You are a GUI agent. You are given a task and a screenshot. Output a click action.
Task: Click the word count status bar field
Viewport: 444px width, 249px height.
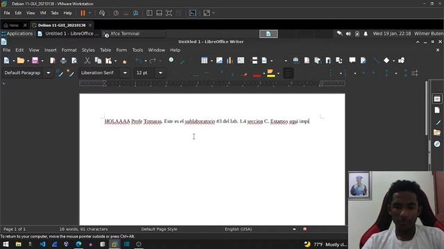(x=83, y=229)
